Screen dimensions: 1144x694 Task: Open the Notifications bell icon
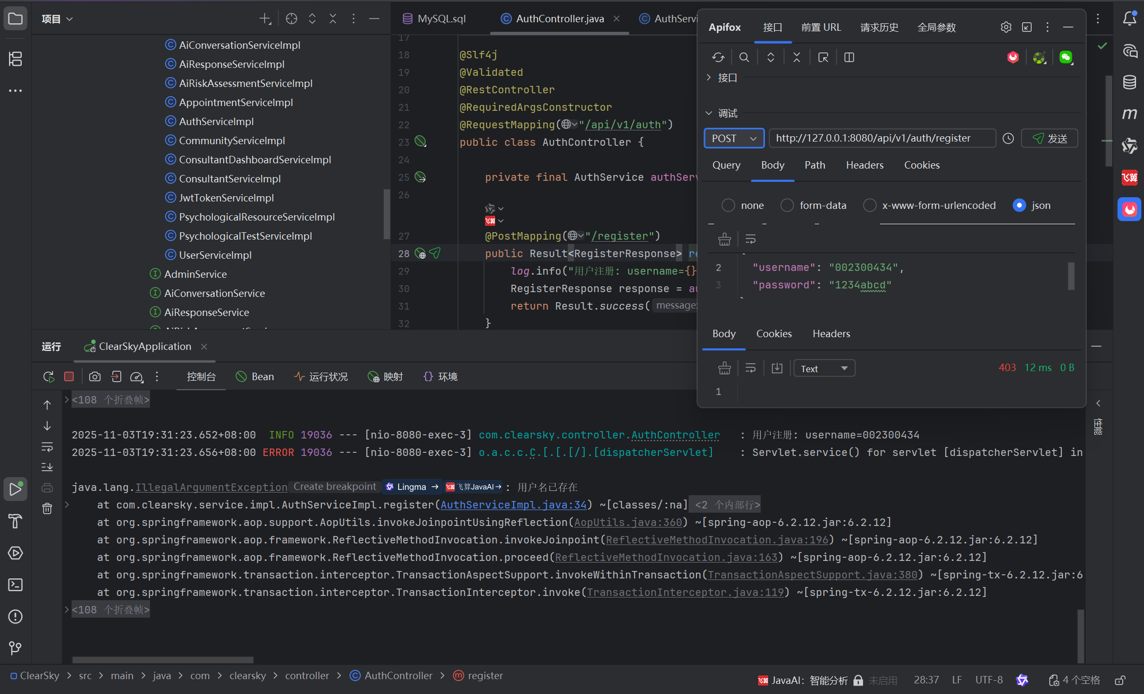[1130, 19]
